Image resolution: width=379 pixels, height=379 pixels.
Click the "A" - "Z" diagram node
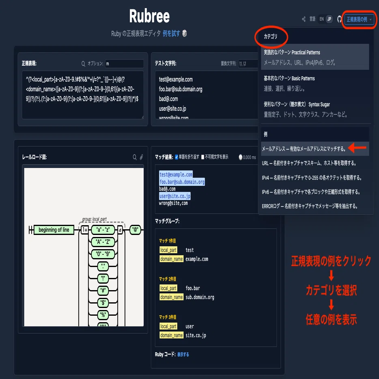[x=103, y=242]
